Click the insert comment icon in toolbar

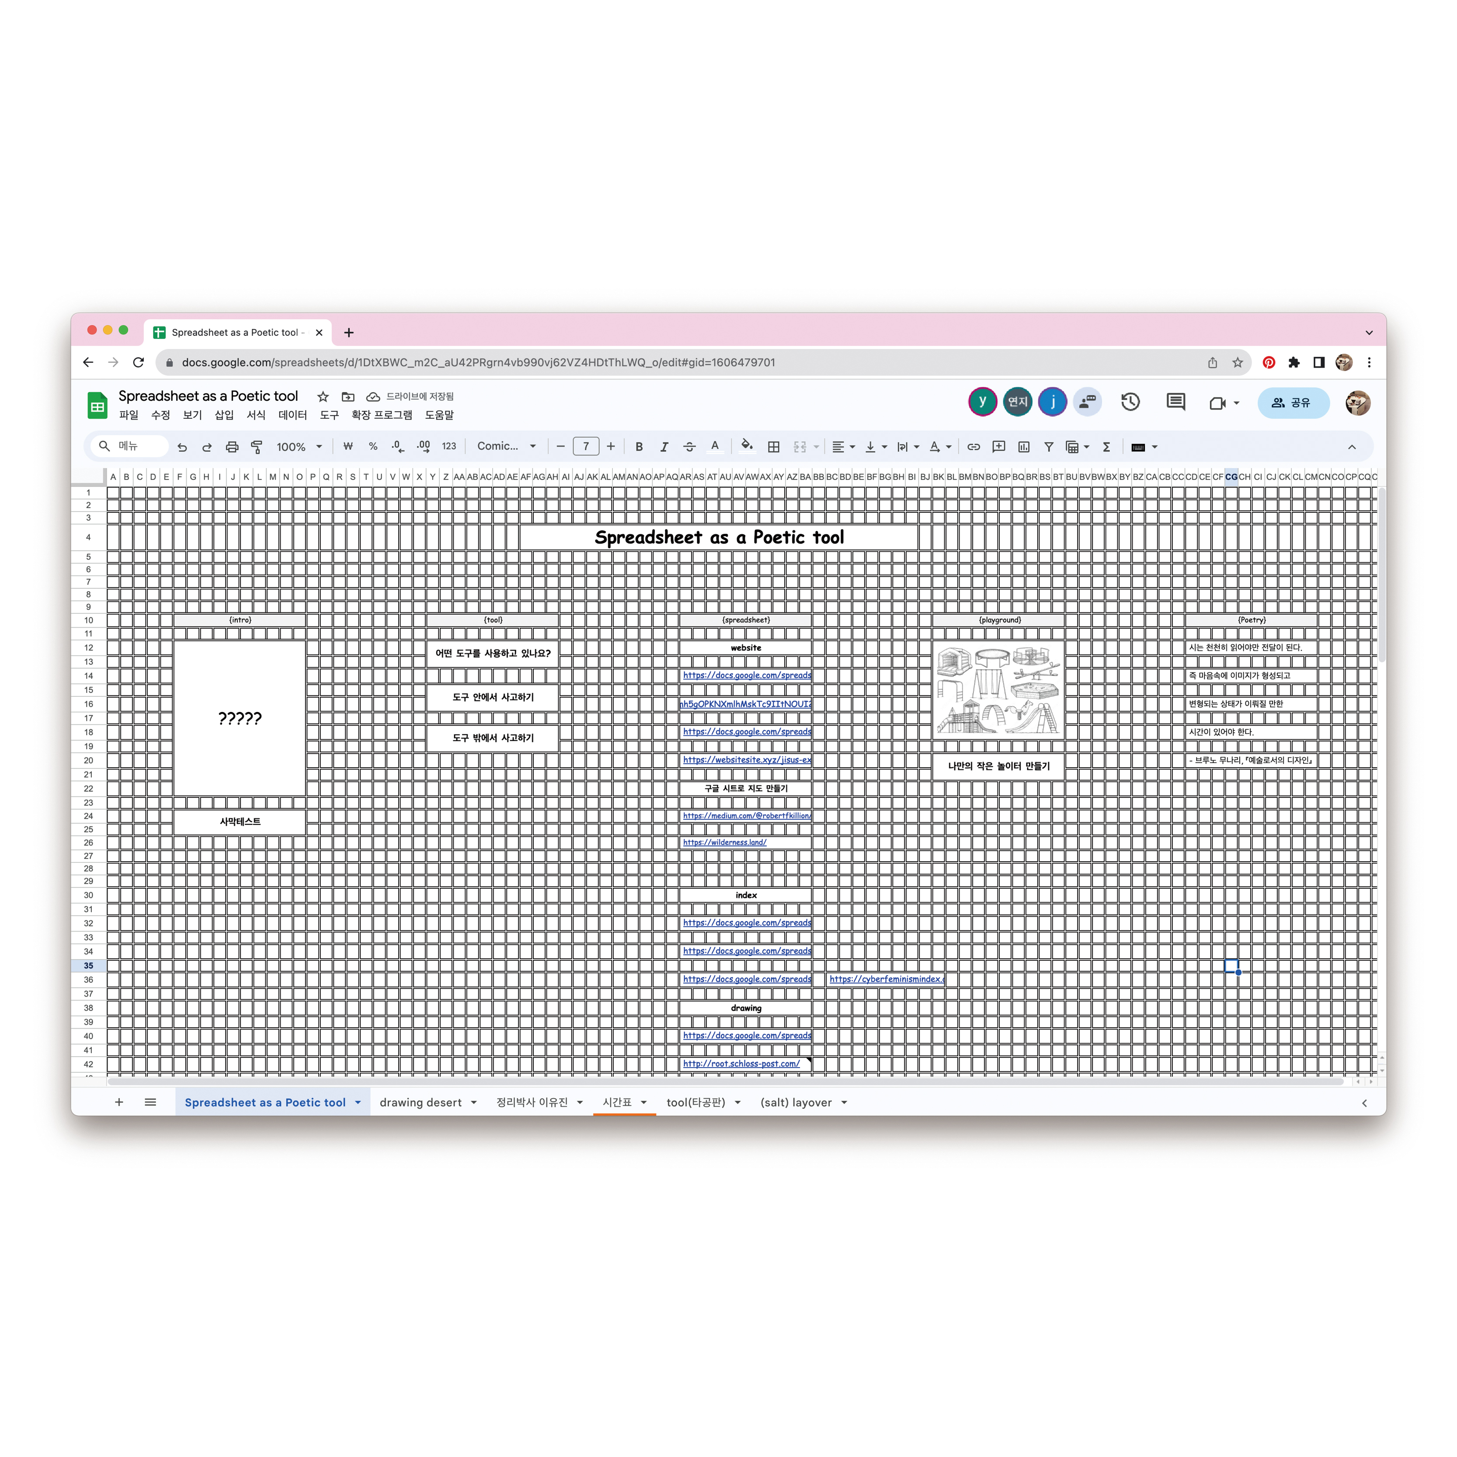click(x=998, y=447)
